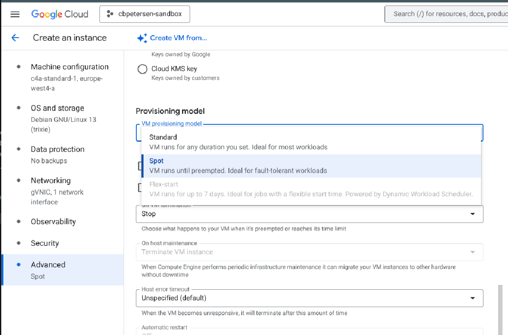Open the Data protection section

pyautogui.click(x=58, y=149)
